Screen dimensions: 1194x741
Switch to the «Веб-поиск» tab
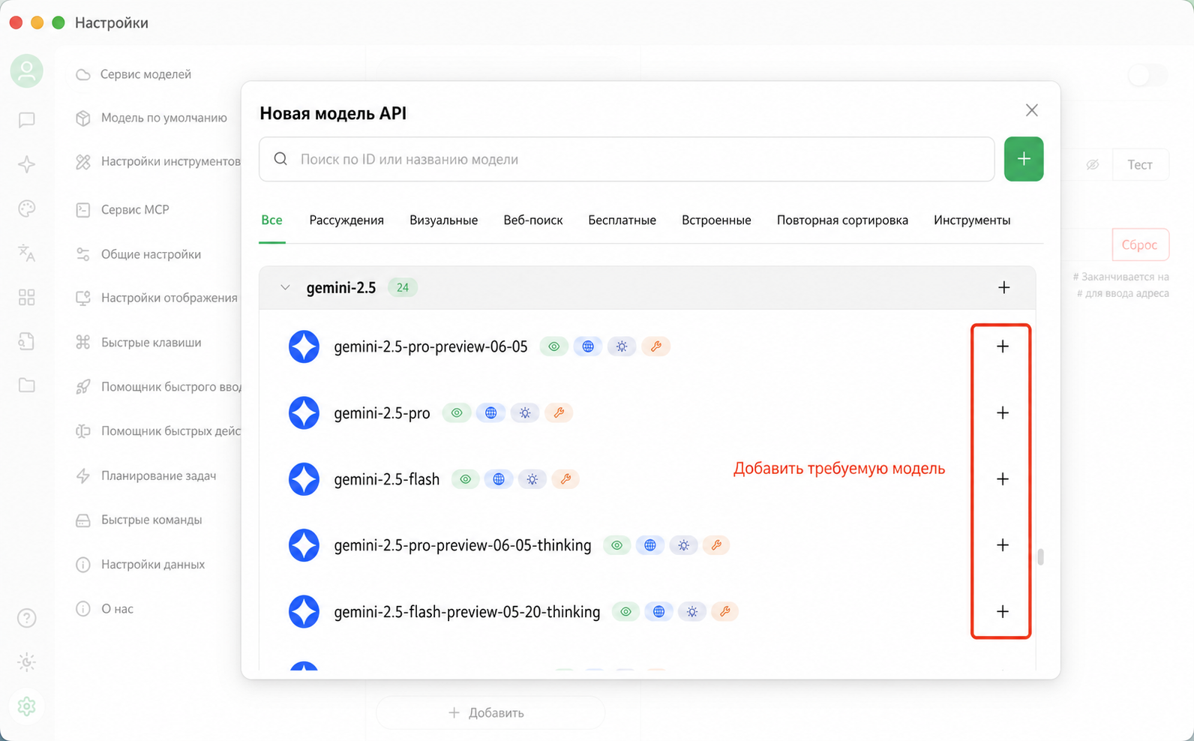pyautogui.click(x=533, y=220)
